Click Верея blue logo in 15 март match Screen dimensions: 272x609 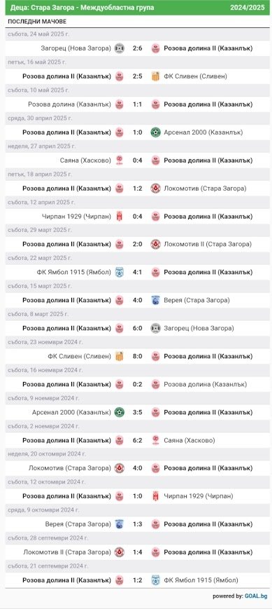pos(155,300)
